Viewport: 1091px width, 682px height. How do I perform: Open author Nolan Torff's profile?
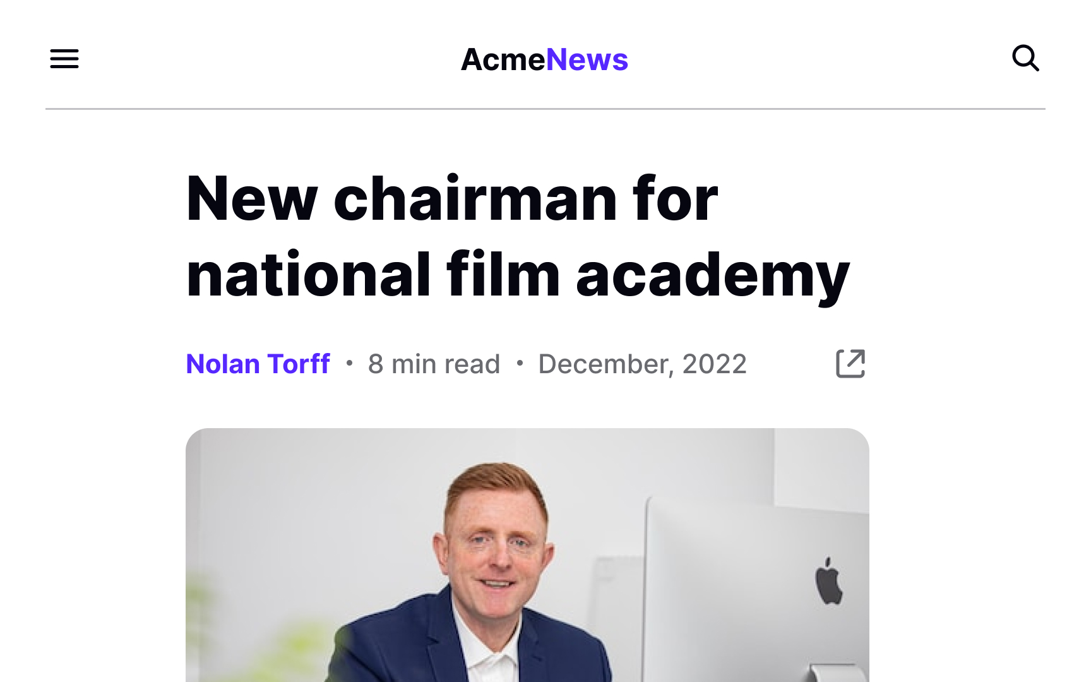pyautogui.click(x=258, y=364)
